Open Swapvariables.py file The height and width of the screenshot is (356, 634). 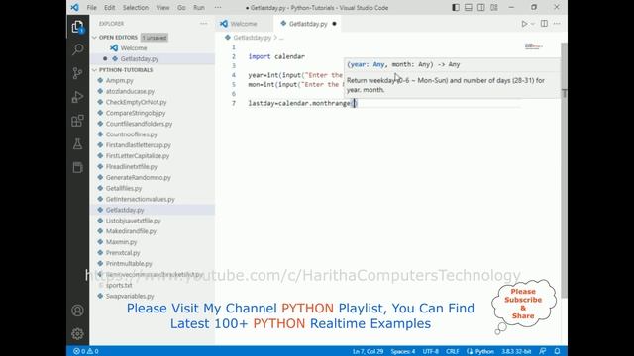130,296
